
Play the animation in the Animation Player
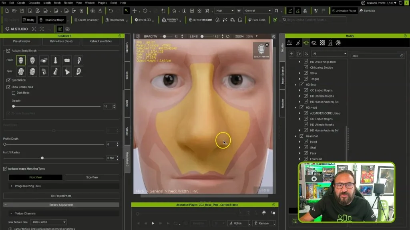point(153,223)
